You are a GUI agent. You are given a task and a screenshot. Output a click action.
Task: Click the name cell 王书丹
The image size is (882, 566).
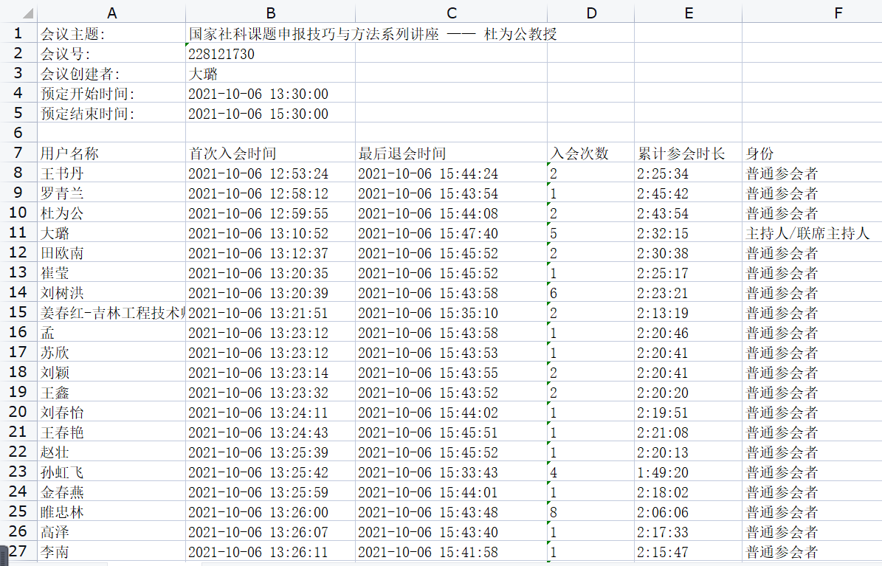pyautogui.click(x=62, y=173)
